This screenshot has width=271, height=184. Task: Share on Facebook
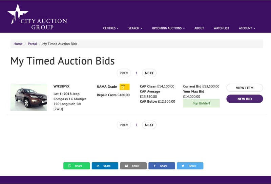pyautogui.click(x=162, y=166)
